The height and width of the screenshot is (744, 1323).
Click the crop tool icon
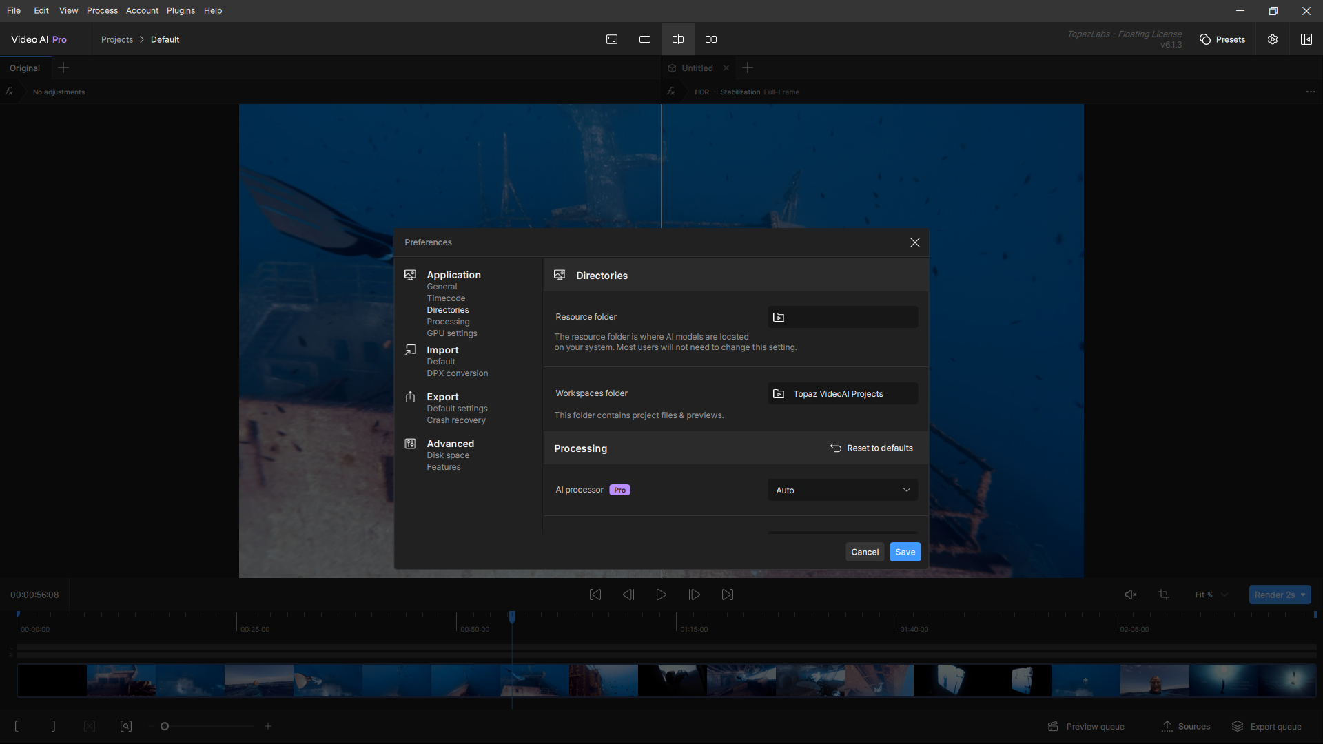click(x=1164, y=595)
